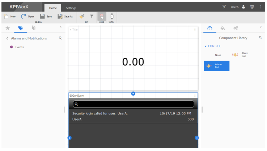Collapse the right Component Library panel
The image size is (267, 151).
[261, 27]
